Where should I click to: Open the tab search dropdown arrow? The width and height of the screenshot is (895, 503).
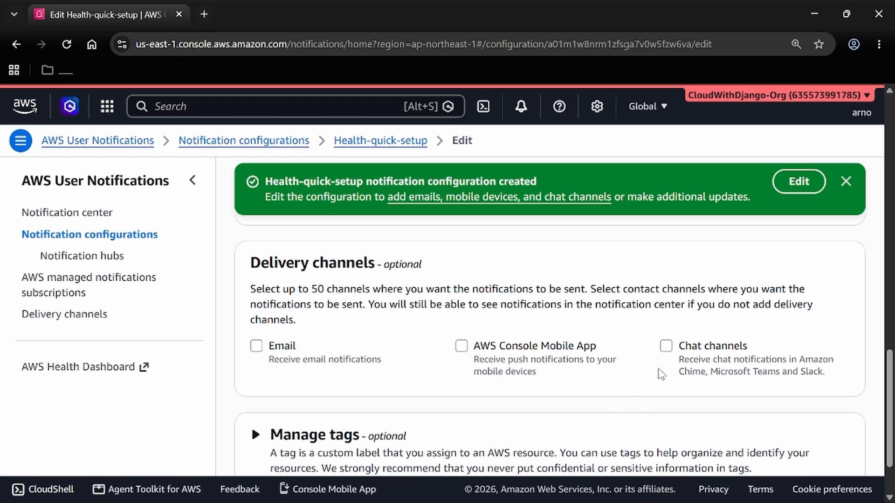click(x=14, y=14)
